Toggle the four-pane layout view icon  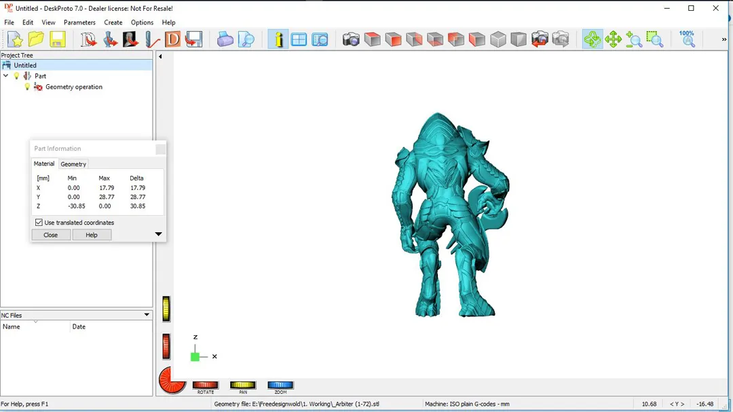(299, 39)
